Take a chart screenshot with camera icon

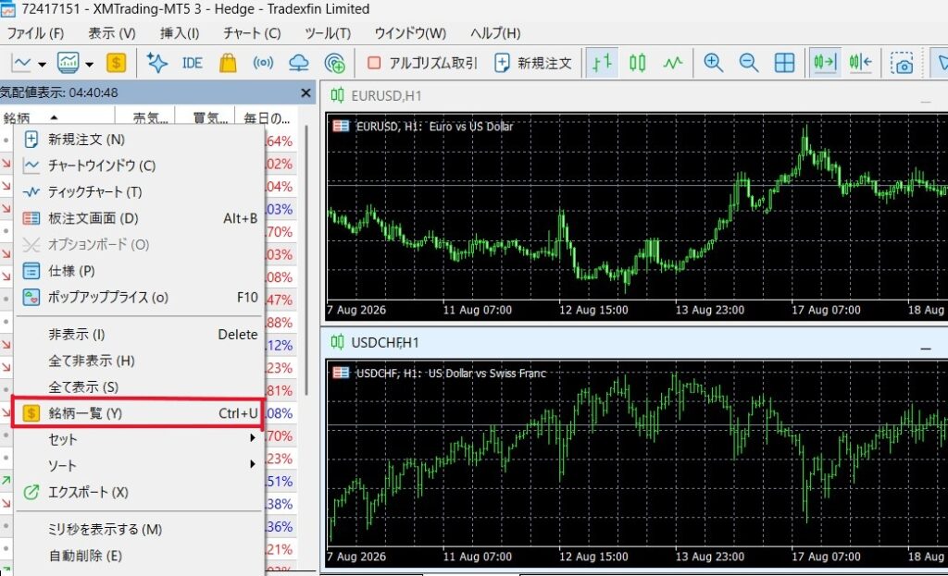click(902, 63)
